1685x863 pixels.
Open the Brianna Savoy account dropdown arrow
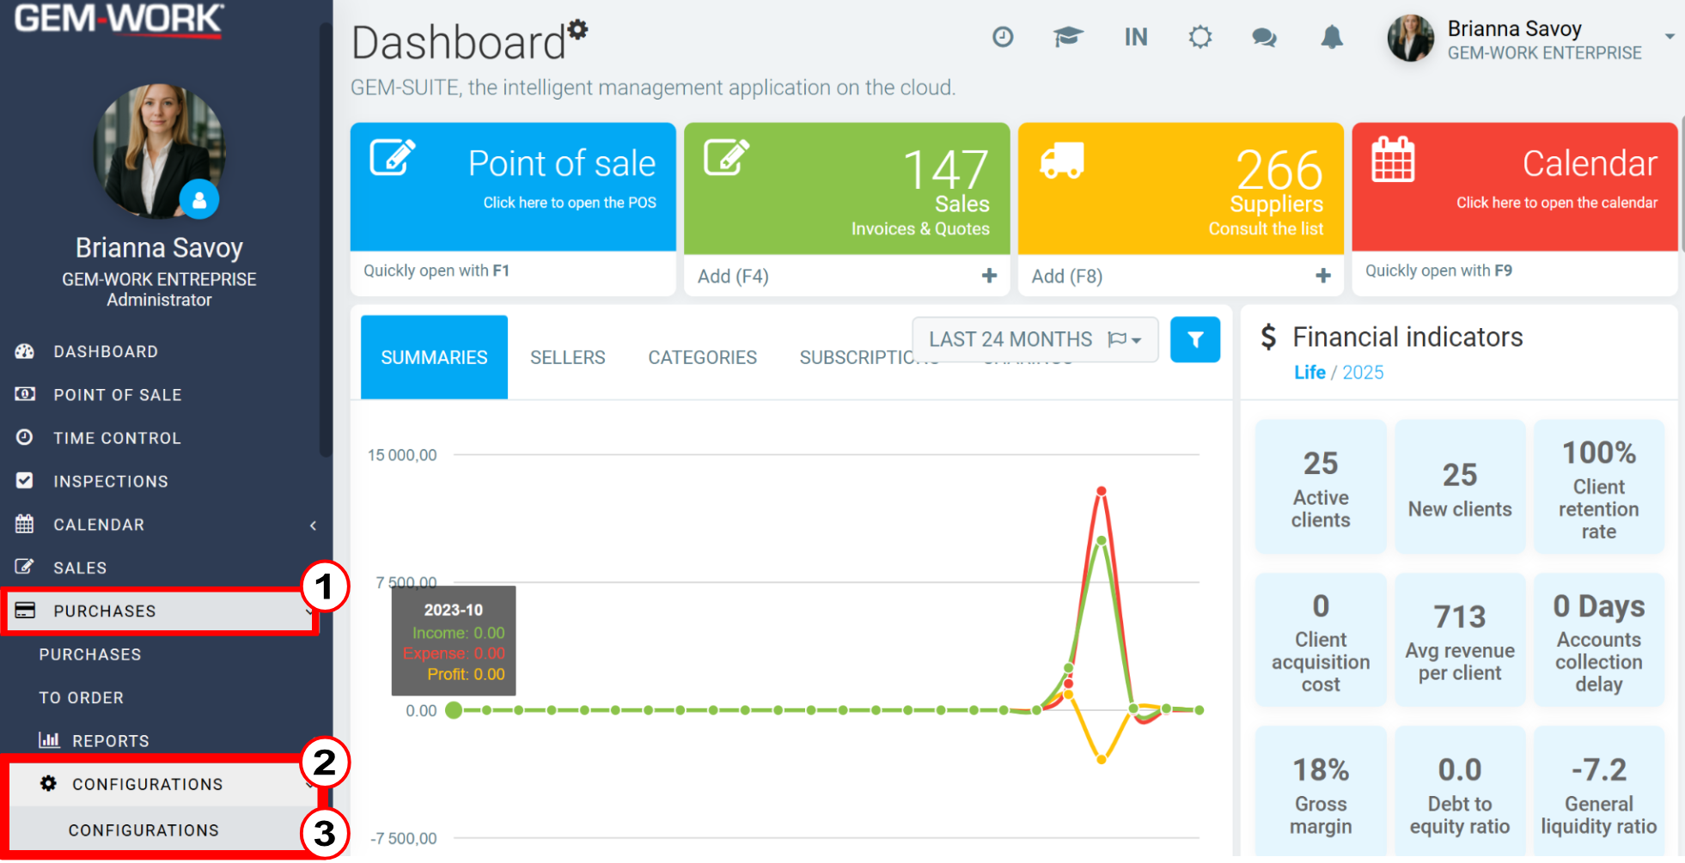pyautogui.click(x=1670, y=37)
